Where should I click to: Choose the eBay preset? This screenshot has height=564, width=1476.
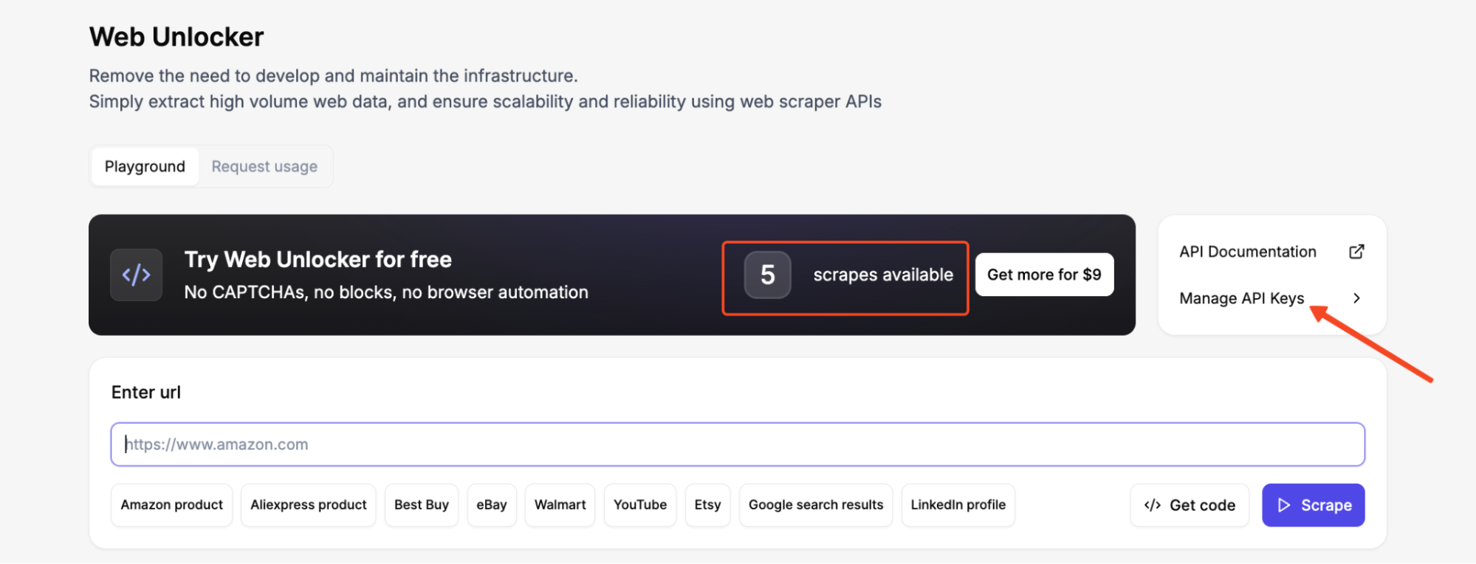492,505
